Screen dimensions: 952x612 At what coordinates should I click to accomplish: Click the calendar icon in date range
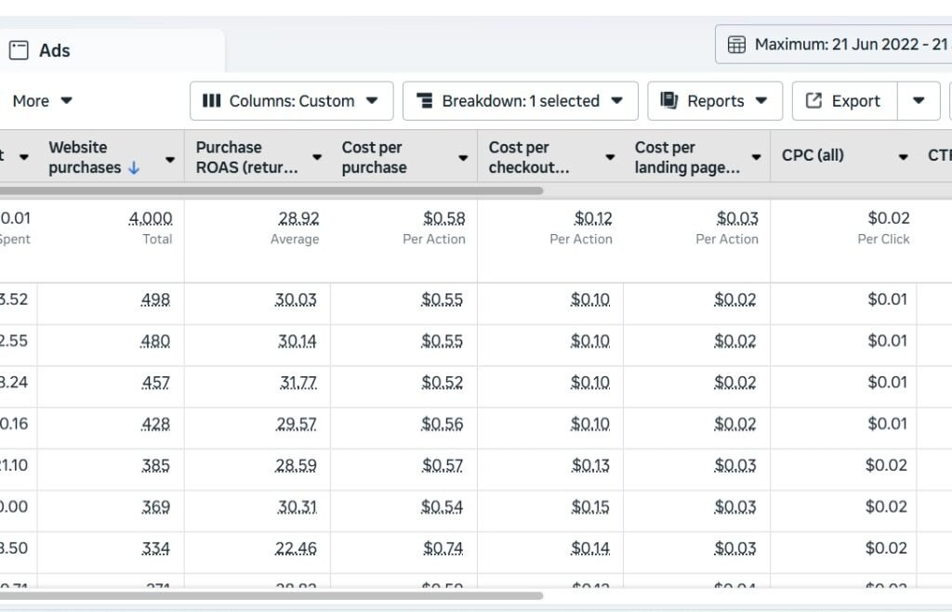(736, 45)
